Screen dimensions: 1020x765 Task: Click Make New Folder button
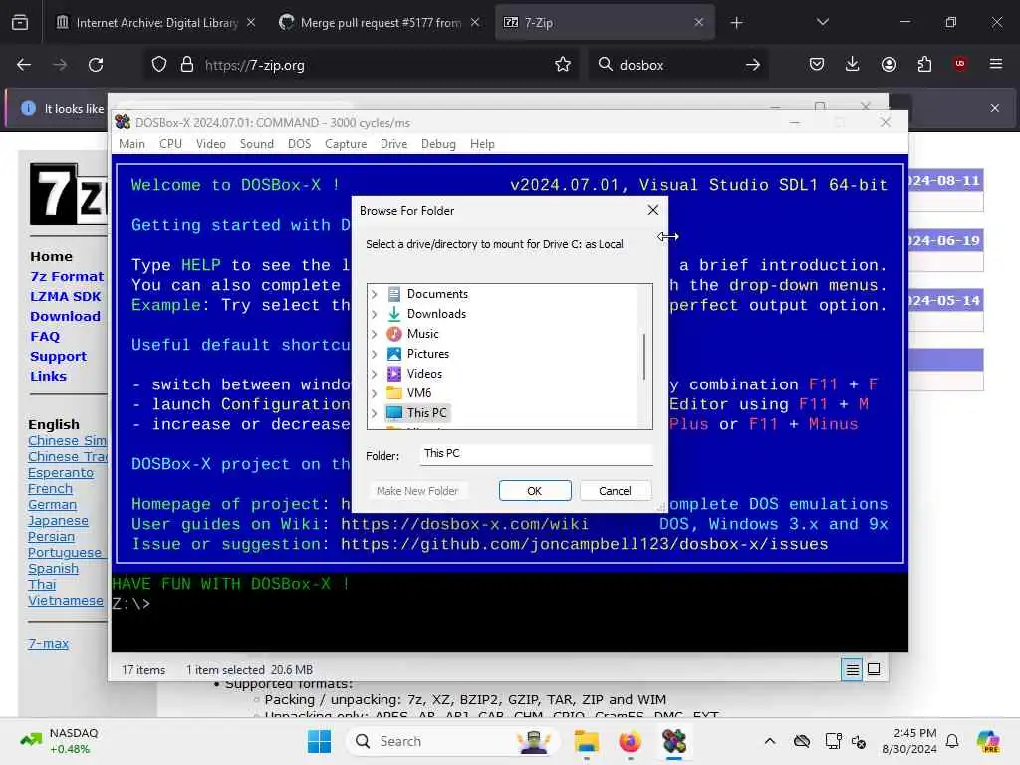click(x=417, y=491)
